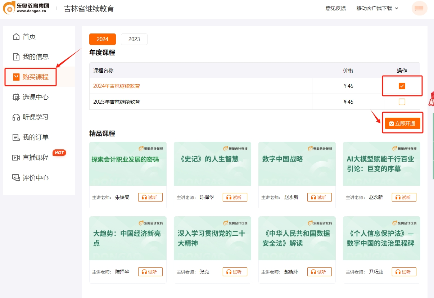Viewport: 434px width, 298px height.
Task: Open 听课学习 using the headphones icon
Action: pos(17,117)
